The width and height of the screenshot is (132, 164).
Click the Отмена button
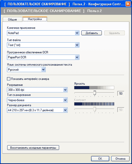[120, 159]
